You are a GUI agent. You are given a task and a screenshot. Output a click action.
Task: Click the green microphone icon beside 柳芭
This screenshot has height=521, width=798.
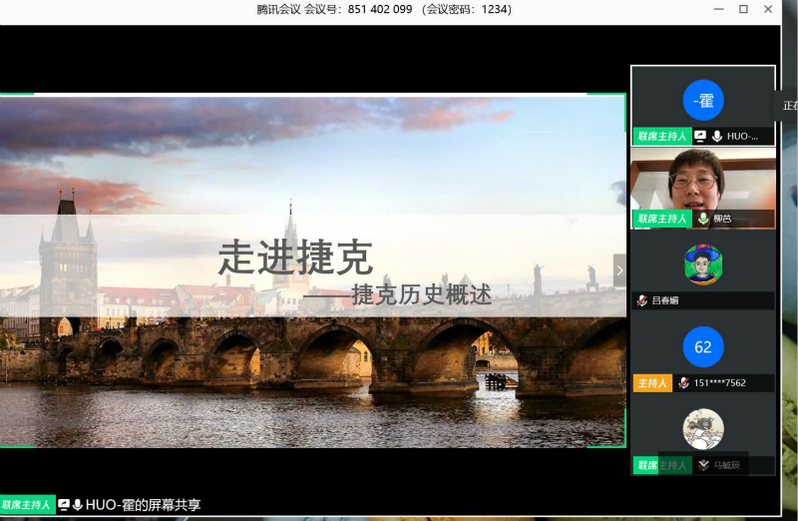pos(703,219)
